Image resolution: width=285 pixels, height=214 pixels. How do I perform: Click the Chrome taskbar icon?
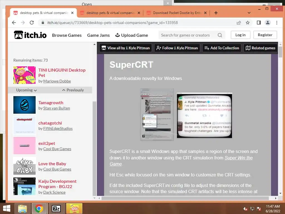pos(39,208)
